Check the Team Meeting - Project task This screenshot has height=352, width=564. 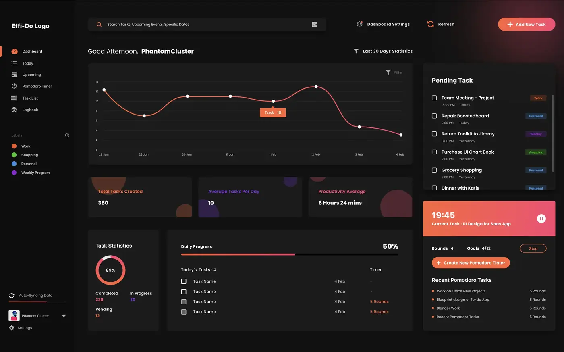point(434,98)
